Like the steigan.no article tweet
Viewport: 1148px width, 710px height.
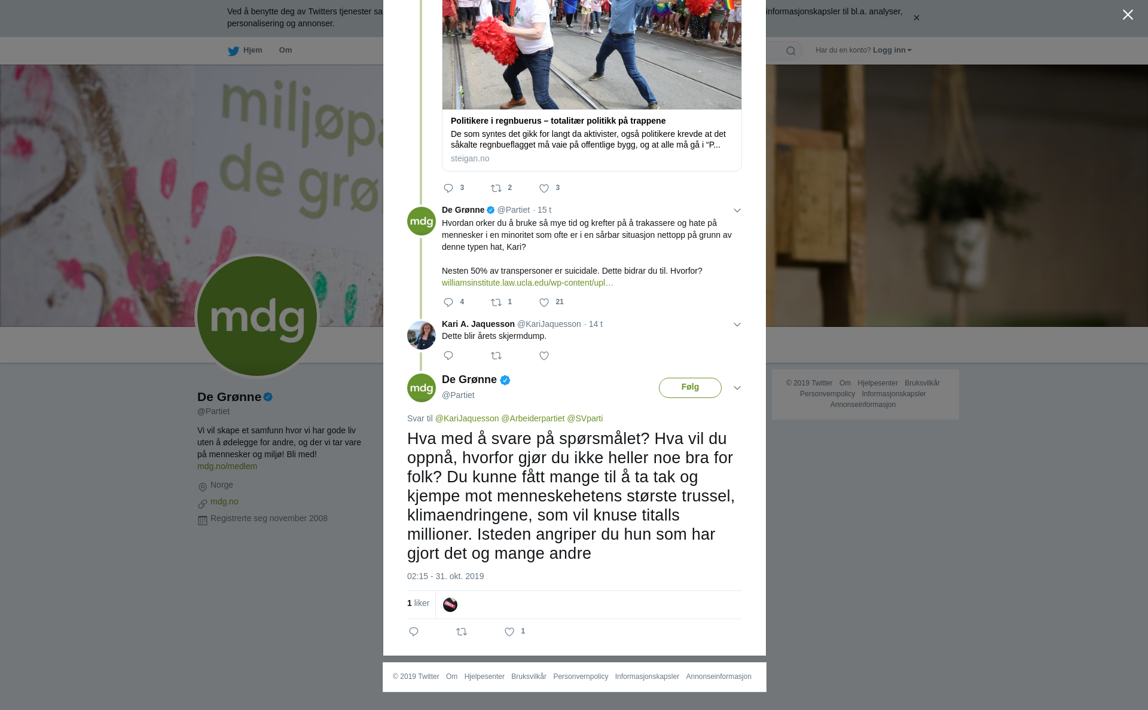[544, 188]
